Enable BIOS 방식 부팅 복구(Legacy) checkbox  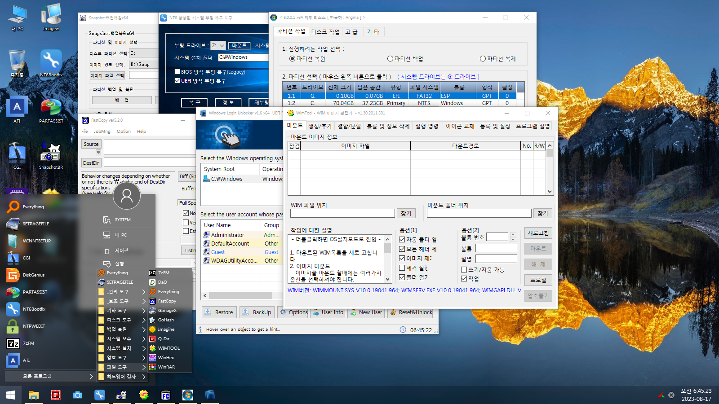click(177, 72)
